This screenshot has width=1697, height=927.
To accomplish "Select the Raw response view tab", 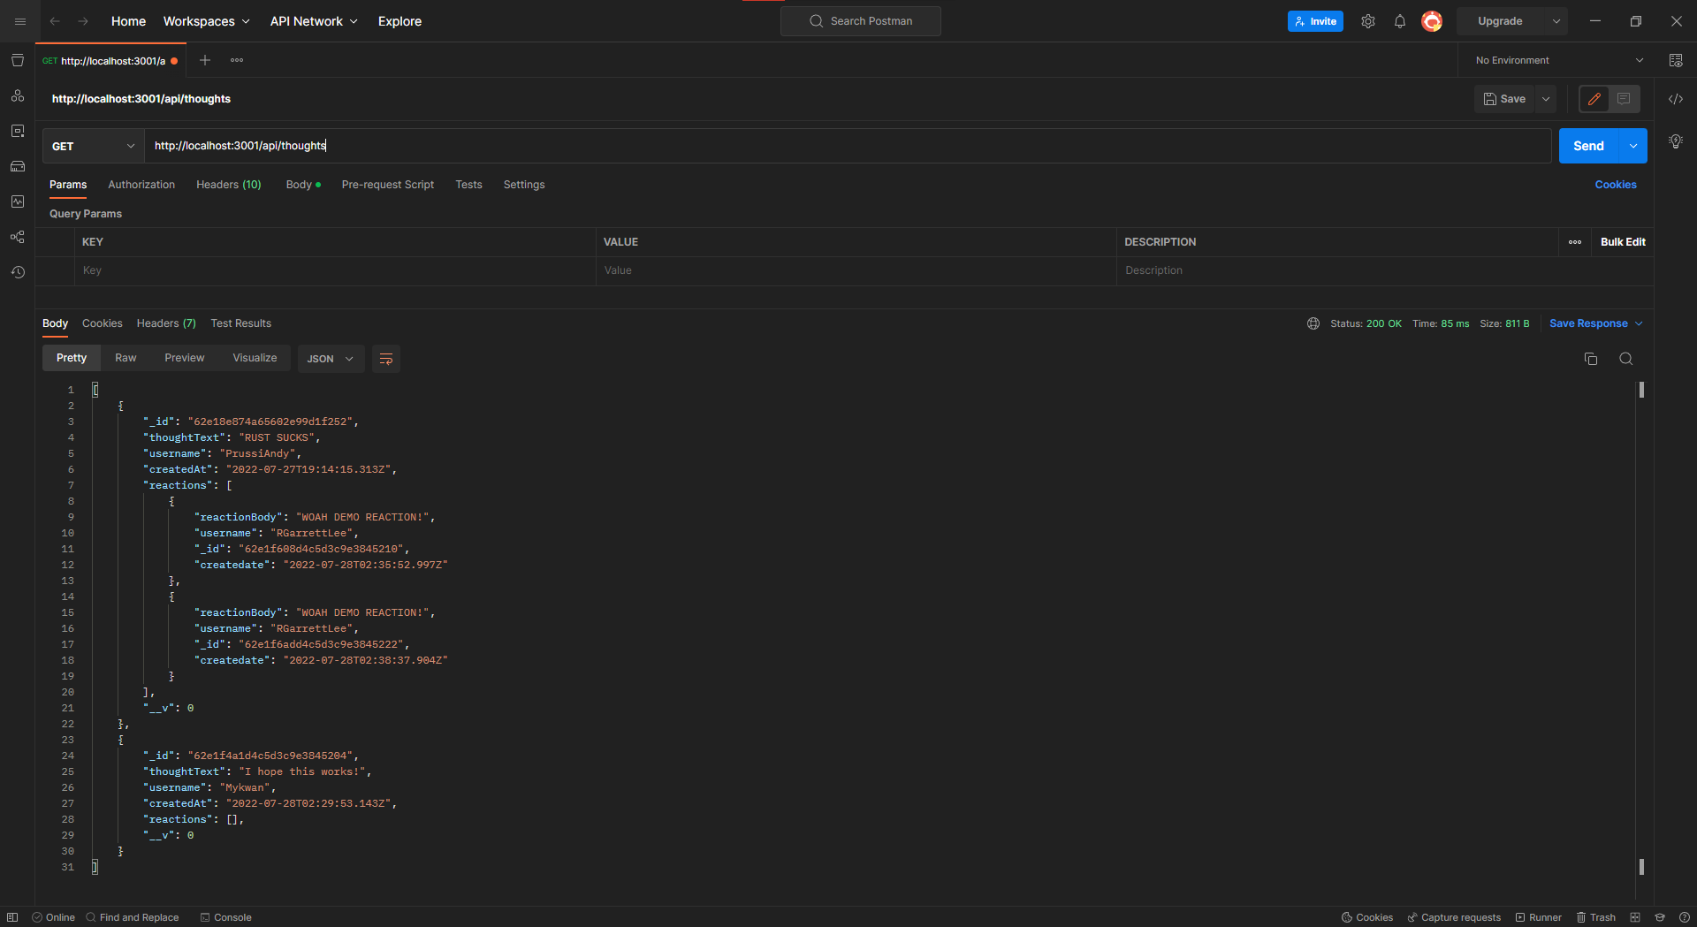I will pyautogui.click(x=126, y=358).
